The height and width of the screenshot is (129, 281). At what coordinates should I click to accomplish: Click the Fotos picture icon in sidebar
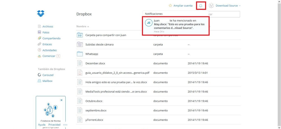point(39,32)
